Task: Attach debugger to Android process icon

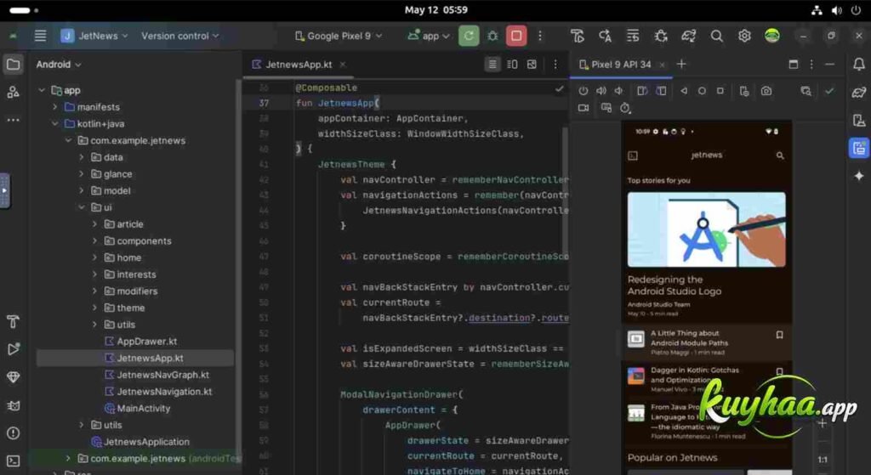Action: [660, 36]
